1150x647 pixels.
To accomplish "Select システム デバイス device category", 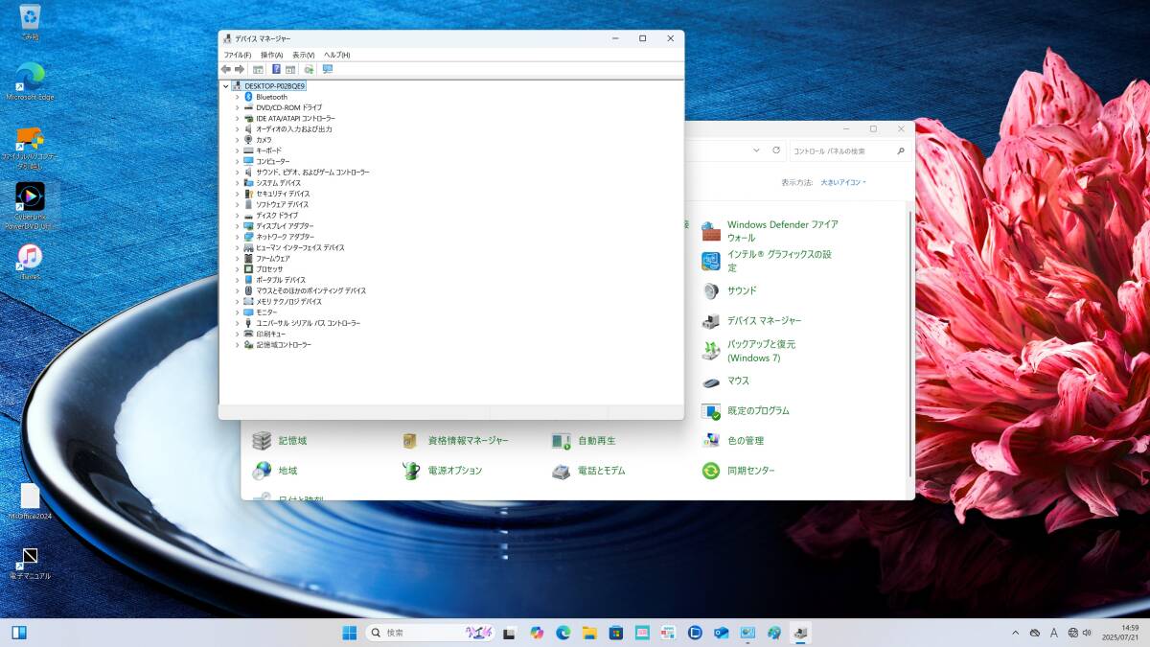I will coord(272,183).
